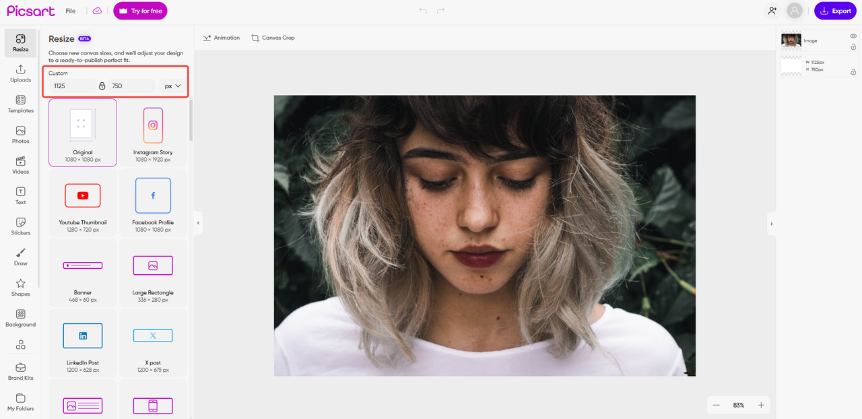Click the cloud sync icon
The width and height of the screenshot is (862, 419).
click(97, 11)
